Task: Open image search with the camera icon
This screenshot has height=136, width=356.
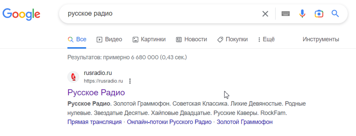Action: coord(319,14)
